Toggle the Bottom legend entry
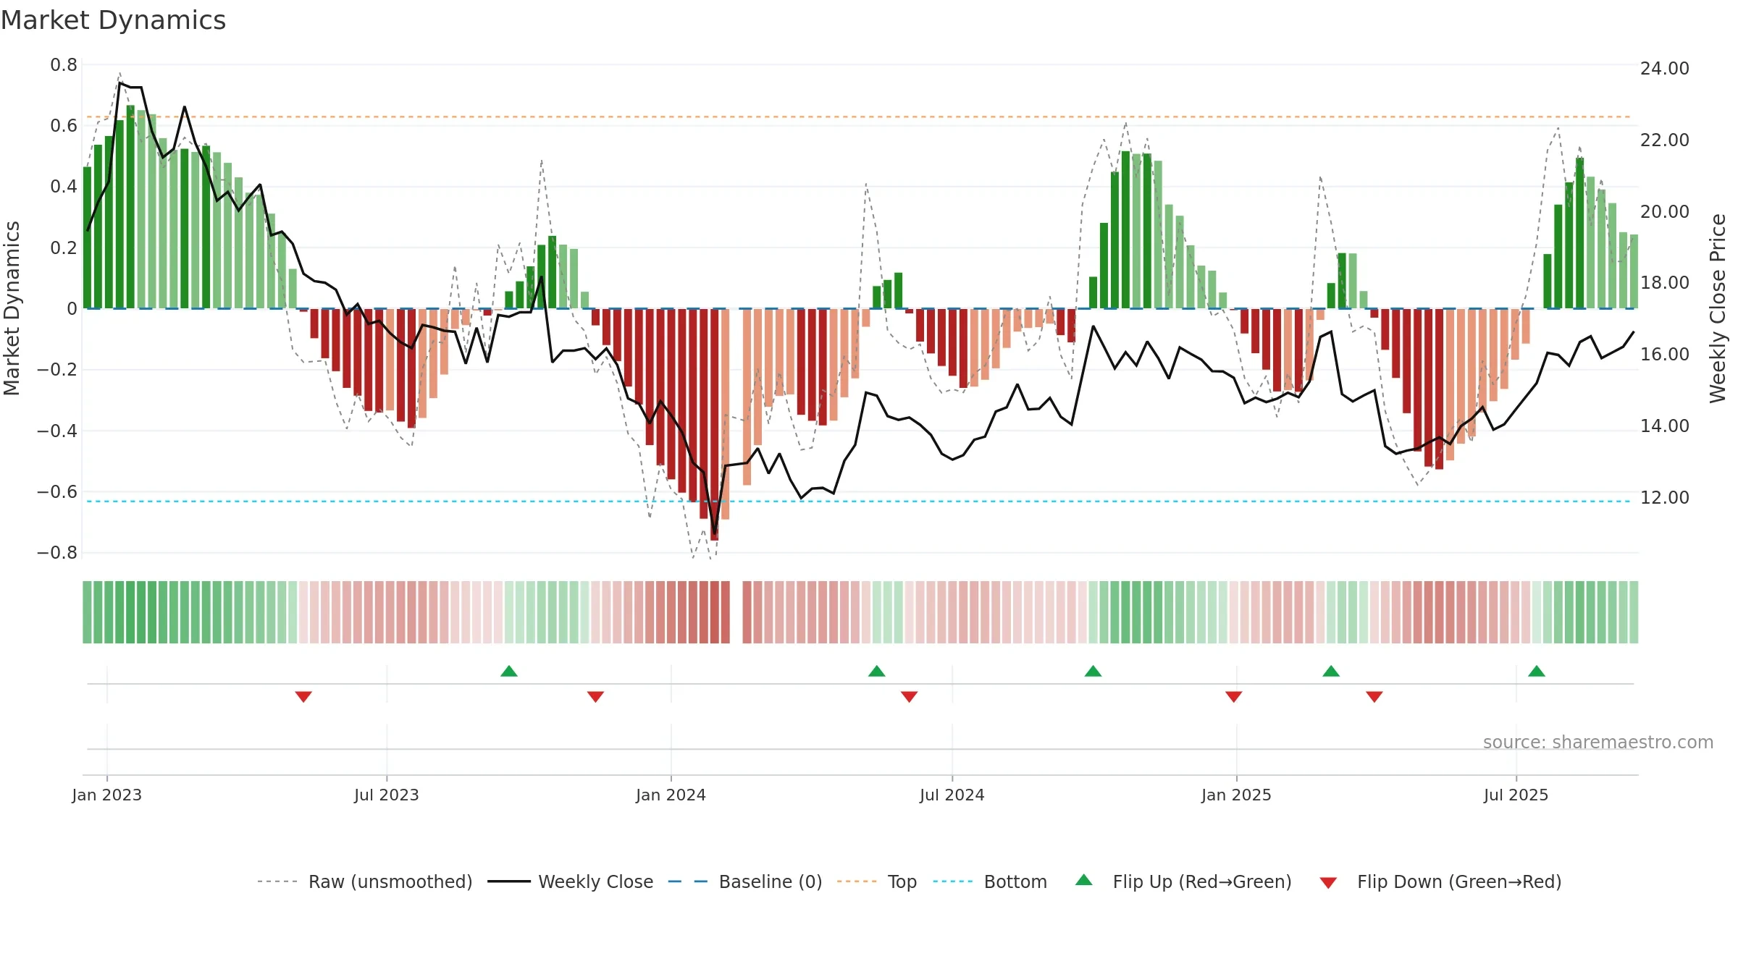Viewport: 1738px width, 977px height. [x=990, y=881]
